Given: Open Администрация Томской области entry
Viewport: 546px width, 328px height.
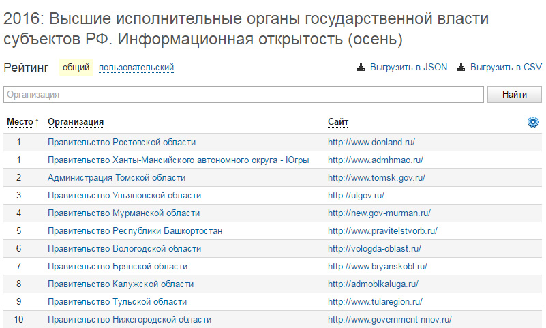Looking at the screenshot, I should pyautogui.click(x=116, y=178).
